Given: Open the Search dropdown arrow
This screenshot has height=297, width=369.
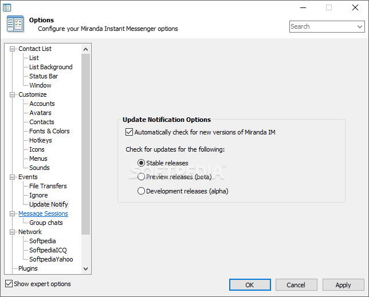Looking at the screenshot, I should pos(360,26).
